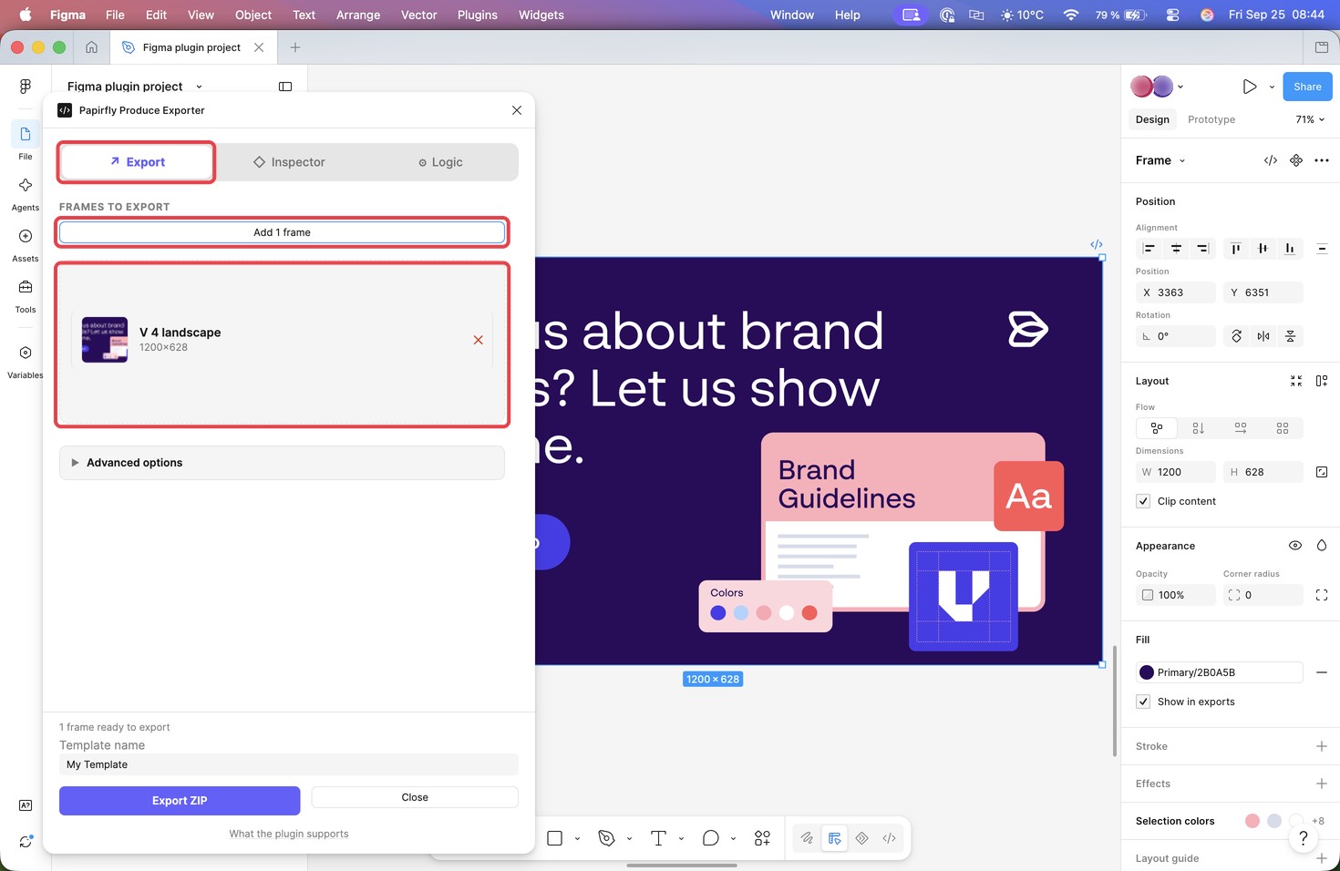Click the Export ZIP button
Viewport: 1340px width, 871px height.
180,801
